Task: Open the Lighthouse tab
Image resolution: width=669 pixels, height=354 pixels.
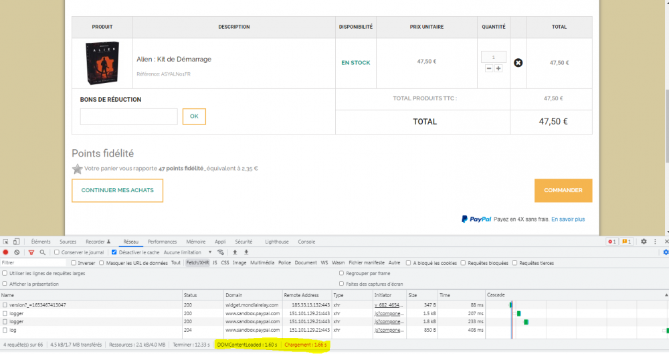Action: [277, 242]
